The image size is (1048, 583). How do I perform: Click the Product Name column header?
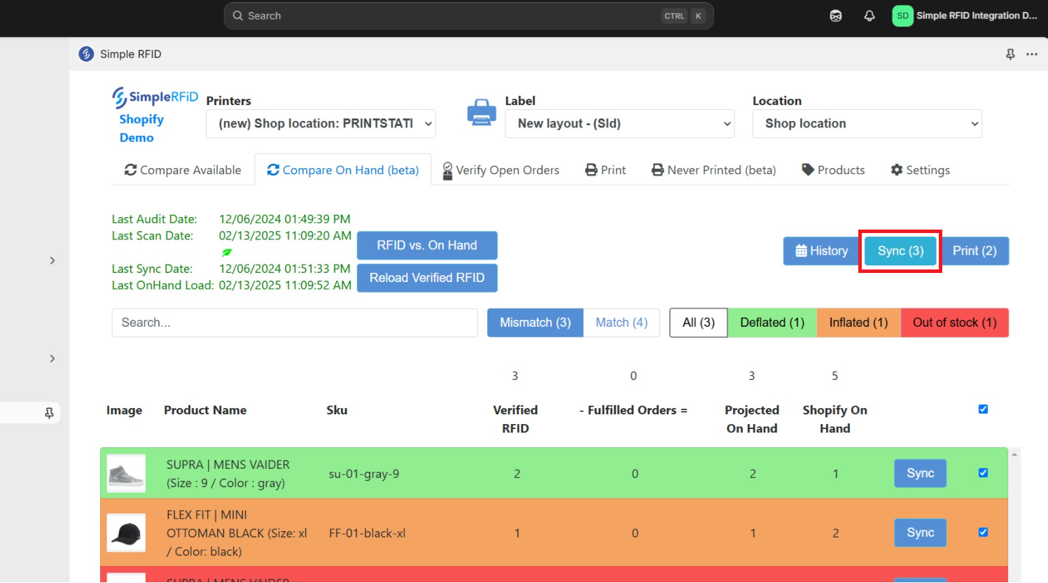coord(205,410)
